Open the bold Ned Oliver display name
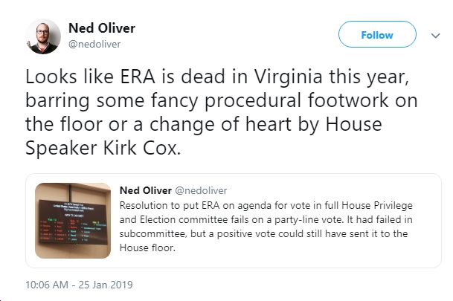The height and width of the screenshot is (301, 453). [x=102, y=28]
